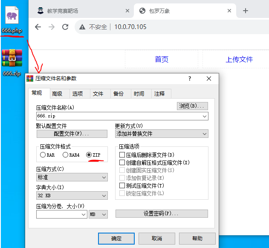This screenshot has height=248, width=269.
Task: Click the 取消 button
Action: pyautogui.click(x=157, y=239)
